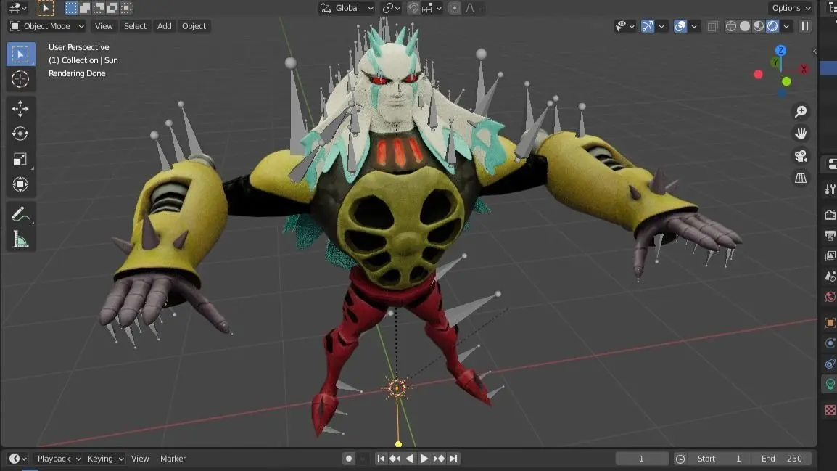Open the Object Mode dropdown
Screen dimensions: 837x471
(47, 26)
